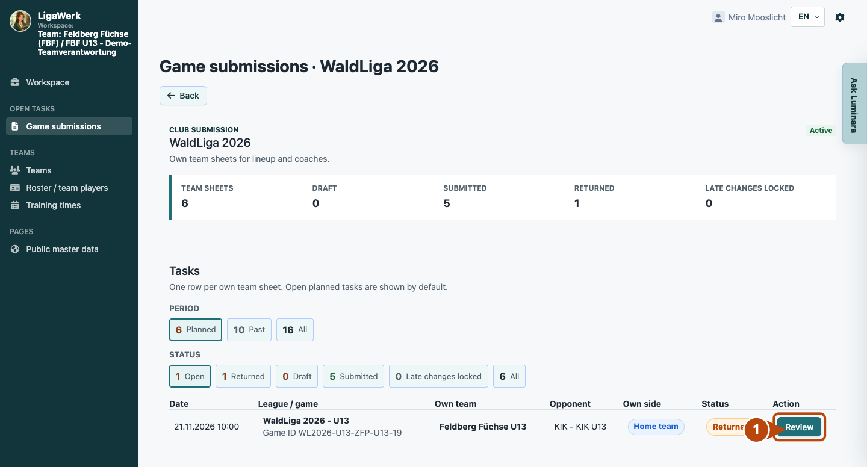This screenshot has height=467, width=867.
Task: Show All statuses filter
Action: coord(509,376)
